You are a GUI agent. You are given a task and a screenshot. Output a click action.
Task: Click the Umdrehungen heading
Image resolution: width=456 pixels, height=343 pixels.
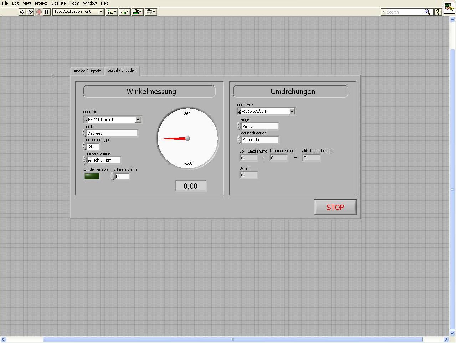pyautogui.click(x=293, y=92)
